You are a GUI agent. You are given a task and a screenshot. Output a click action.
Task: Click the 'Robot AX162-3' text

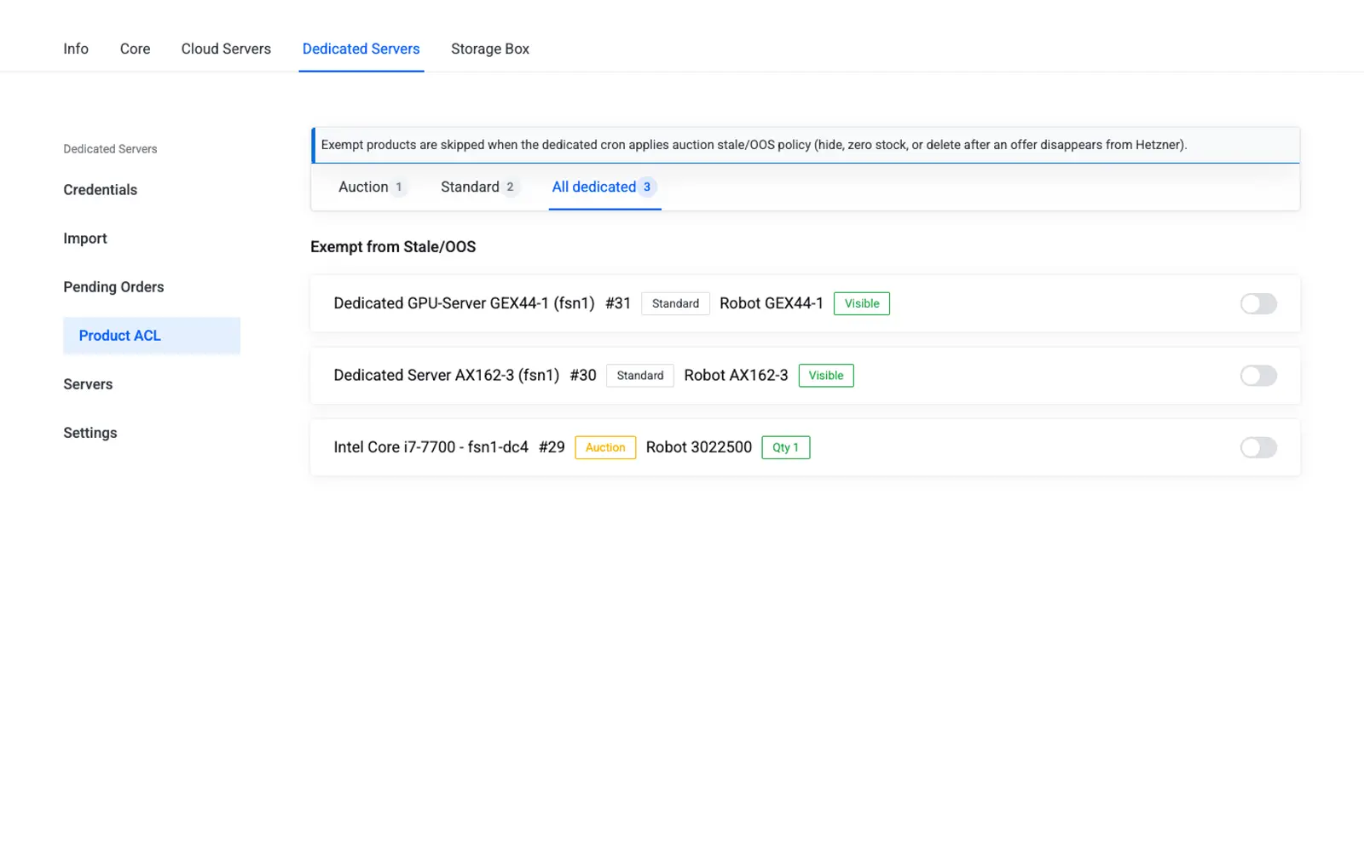coord(737,376)
